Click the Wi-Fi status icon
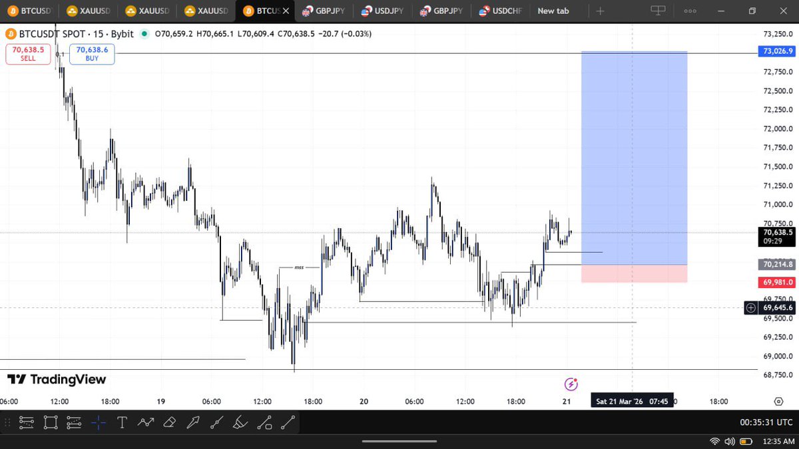The width and height of the screenshot is (799, 449). (714, 441)
